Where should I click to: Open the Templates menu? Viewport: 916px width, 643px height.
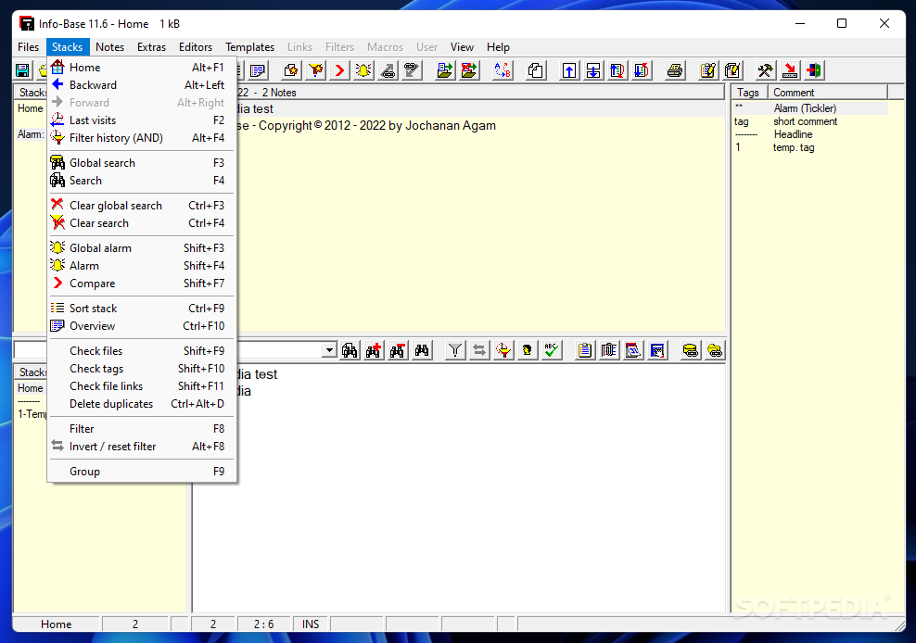(x=249, y=47)
